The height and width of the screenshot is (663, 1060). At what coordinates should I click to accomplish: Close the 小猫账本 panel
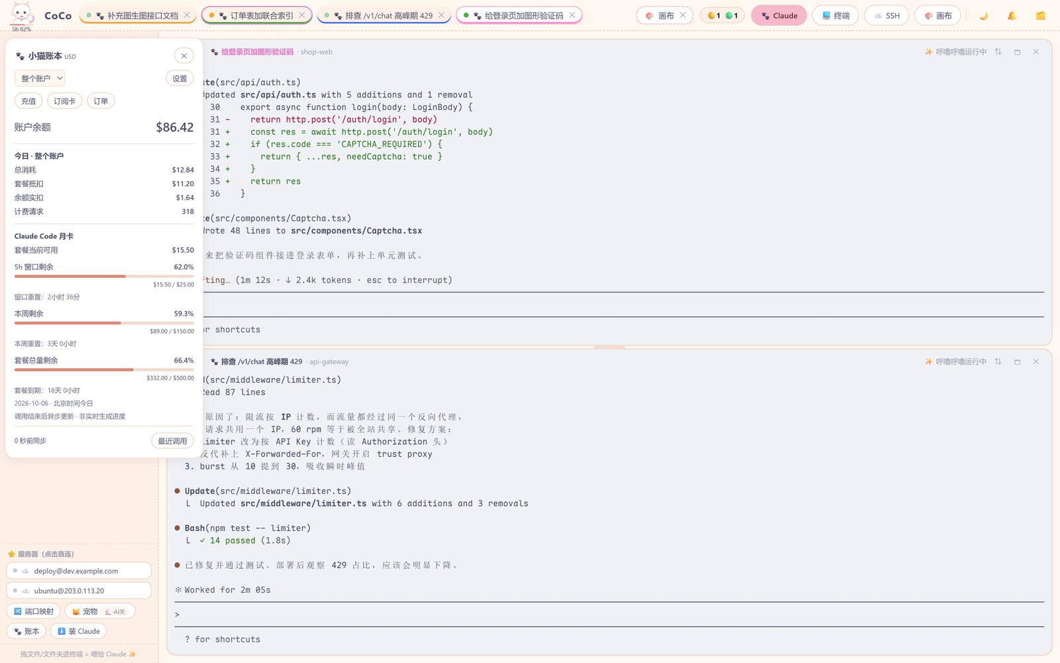tap(184, 56)
